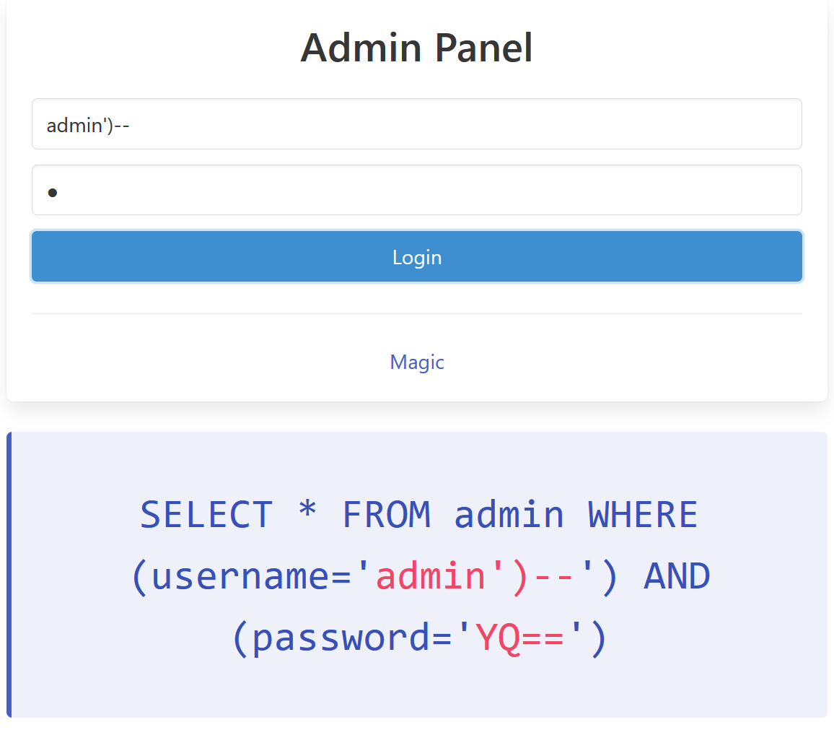Click the AND operator in the query
The height and width of the screenshot is (730, 834).
[x=677, y=577]
